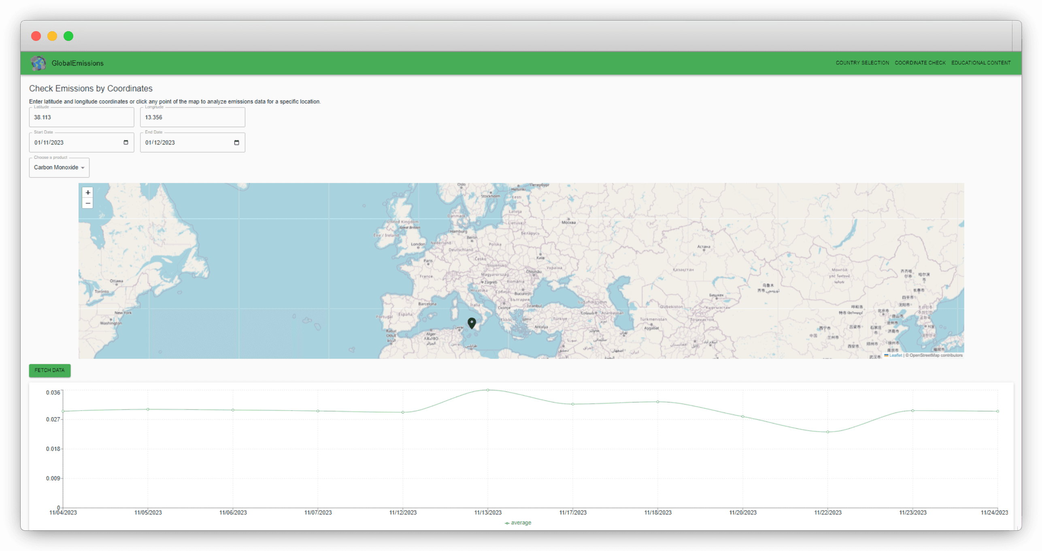Image resolution: width=1042 pixels, height=551 pixels.
Task: Click the GlobalEmissions brand title
Action: pos(78,63)
